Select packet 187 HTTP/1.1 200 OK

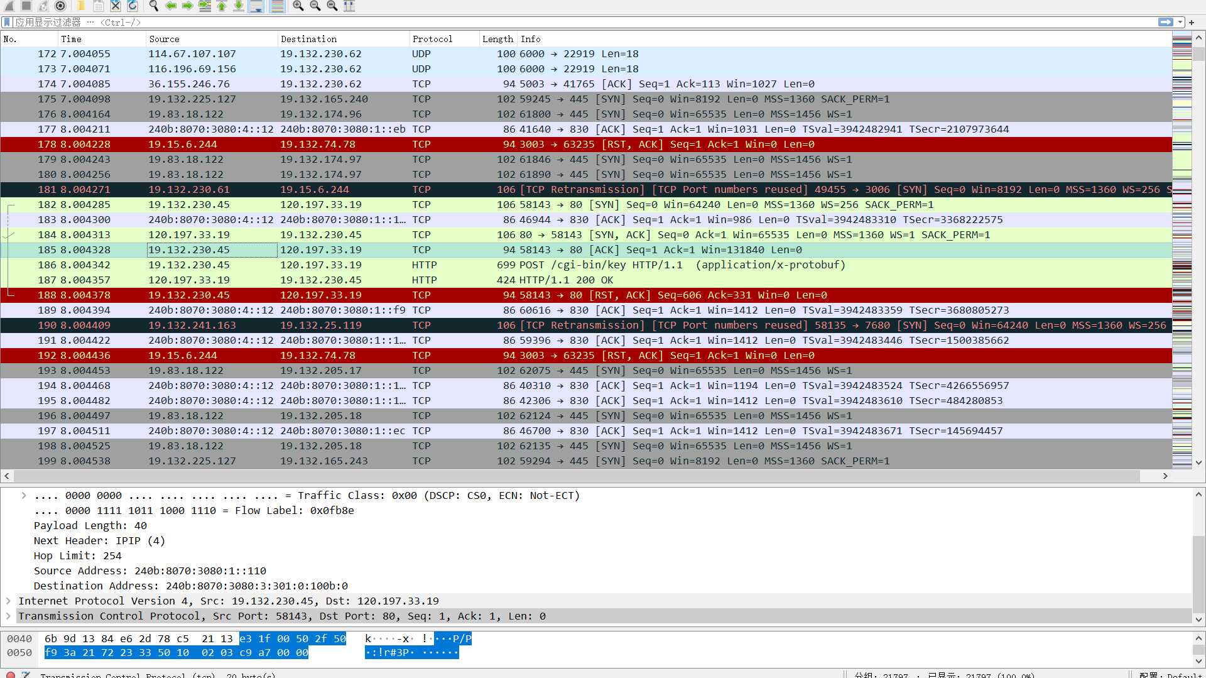click(586, 280)
